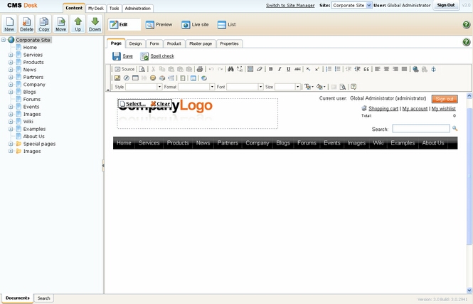Click the Sign Out button

(446, 5)
